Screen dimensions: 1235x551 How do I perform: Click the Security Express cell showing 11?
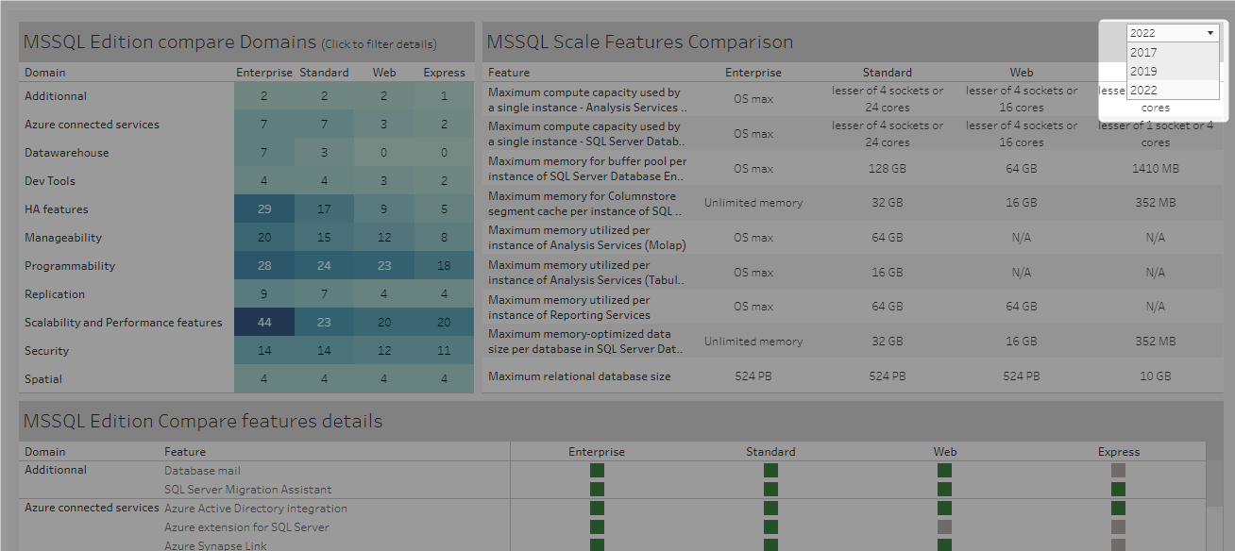(444, 350)
